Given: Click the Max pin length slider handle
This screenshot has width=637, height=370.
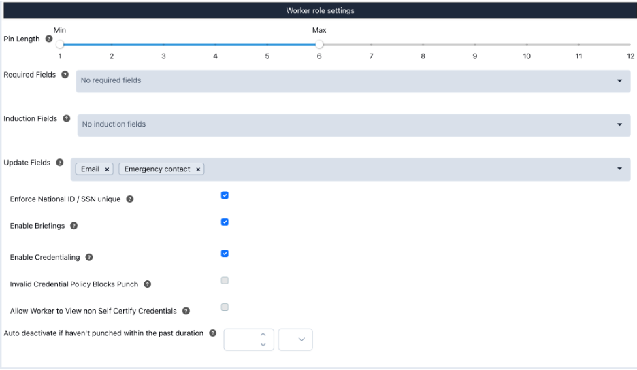Looking at the screenshot, I should pyautogui.click(x=319, y=44).
